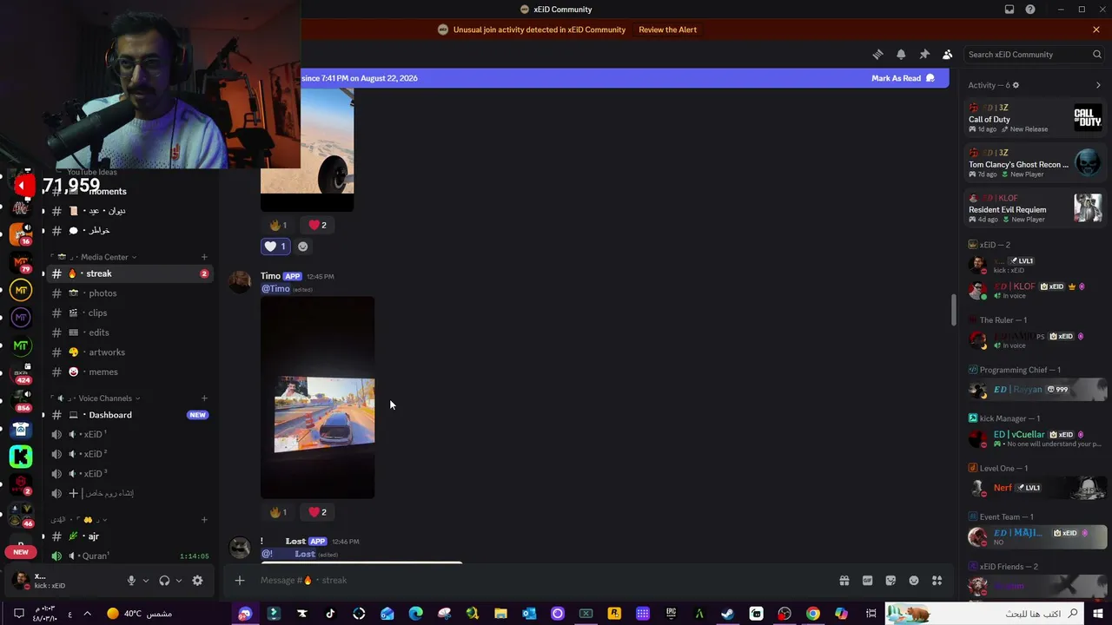Open the Dashboard channel
Image resolution: width=1112 pixels, height=625 pixels.
(x=130, y=415)
